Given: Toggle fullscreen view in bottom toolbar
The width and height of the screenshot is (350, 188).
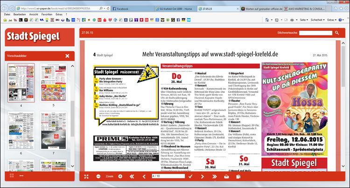Looking at the screenshot, I should 86,177.
